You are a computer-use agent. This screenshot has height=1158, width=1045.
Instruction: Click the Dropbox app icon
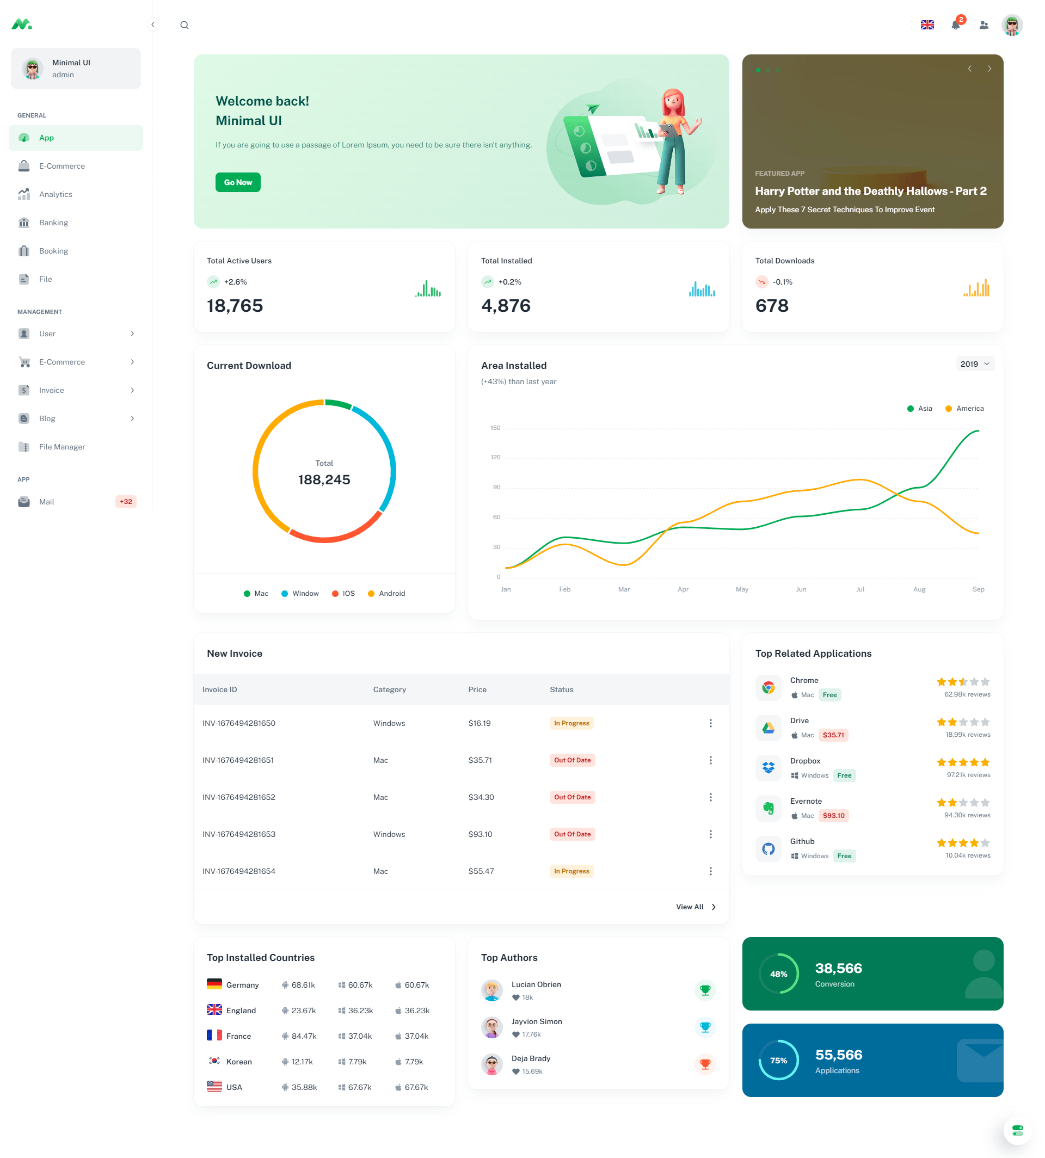[x=769, y=768]
